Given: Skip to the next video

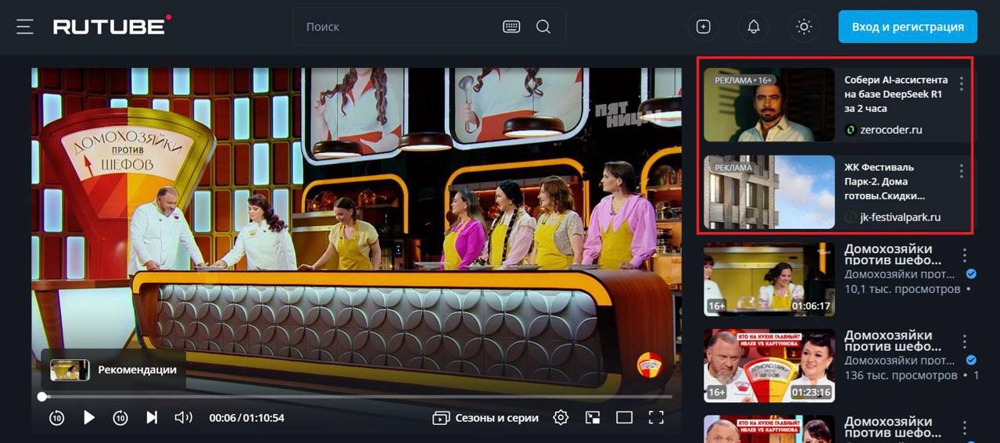Looking at the screenshot, I should (152, 418).
